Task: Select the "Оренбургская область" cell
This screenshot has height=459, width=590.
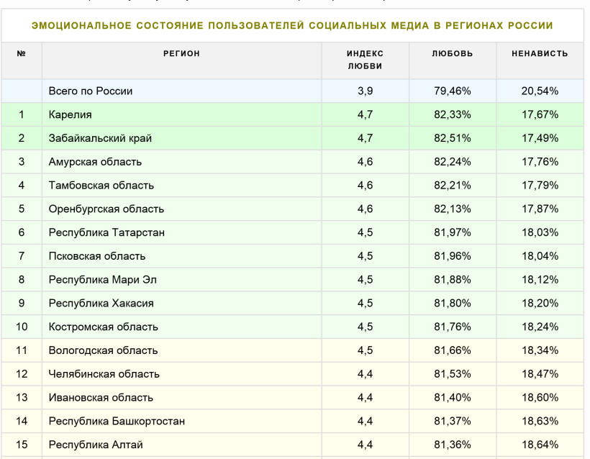Action: coord(106,209)
